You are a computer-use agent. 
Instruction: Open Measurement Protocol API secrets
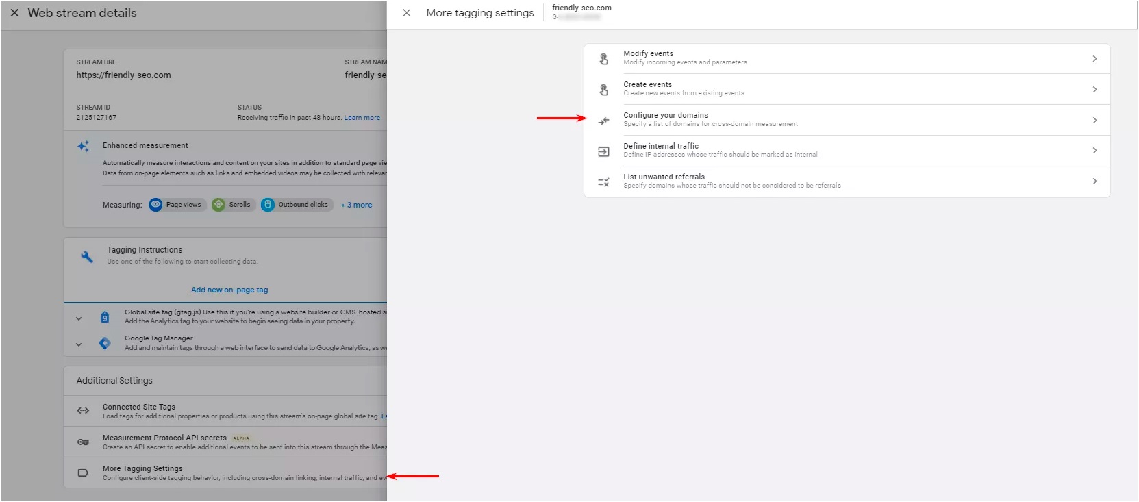225,442
